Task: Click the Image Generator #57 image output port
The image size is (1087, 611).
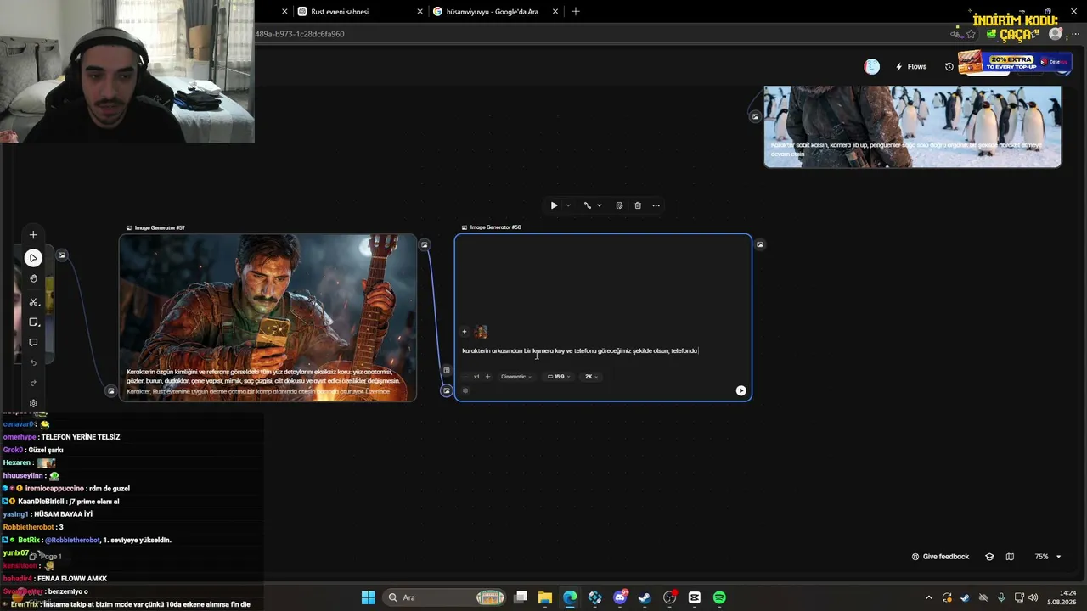Action: tap(425, 245)
